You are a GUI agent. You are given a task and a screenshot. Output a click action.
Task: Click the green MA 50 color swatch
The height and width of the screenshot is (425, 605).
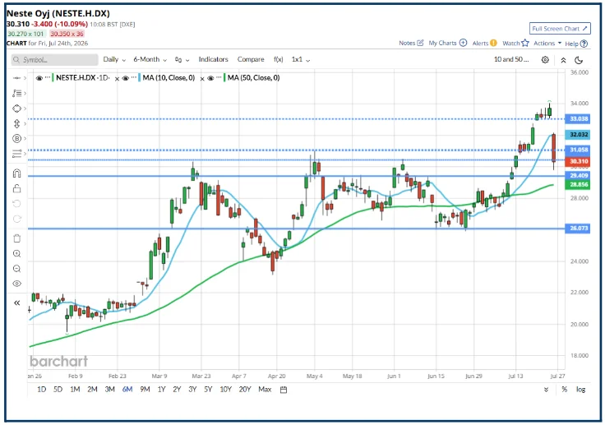click(x=224, y=78)
